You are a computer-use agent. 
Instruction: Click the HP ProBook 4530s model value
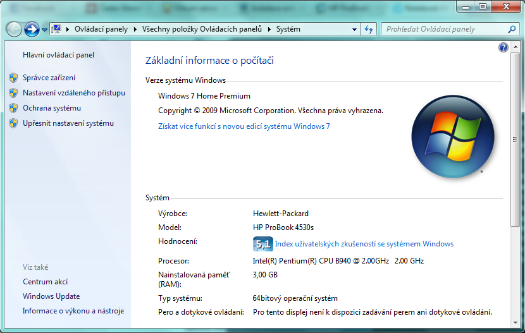[283, 227]
